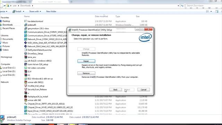Select WiDi_Utility_Intel file icon
Image resolution: width=222 pixels, height=125 pixels.
pos(26,43)
